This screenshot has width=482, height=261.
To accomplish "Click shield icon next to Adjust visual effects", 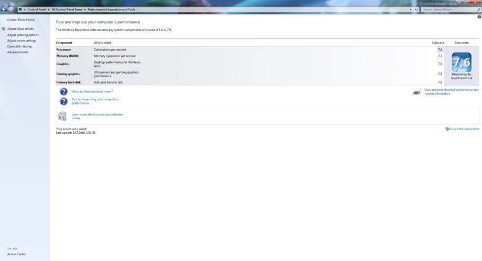I will point(3,29).
